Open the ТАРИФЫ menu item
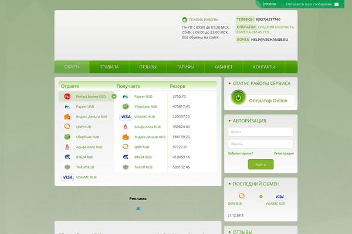352x234 pixels. tap(185, 67)
